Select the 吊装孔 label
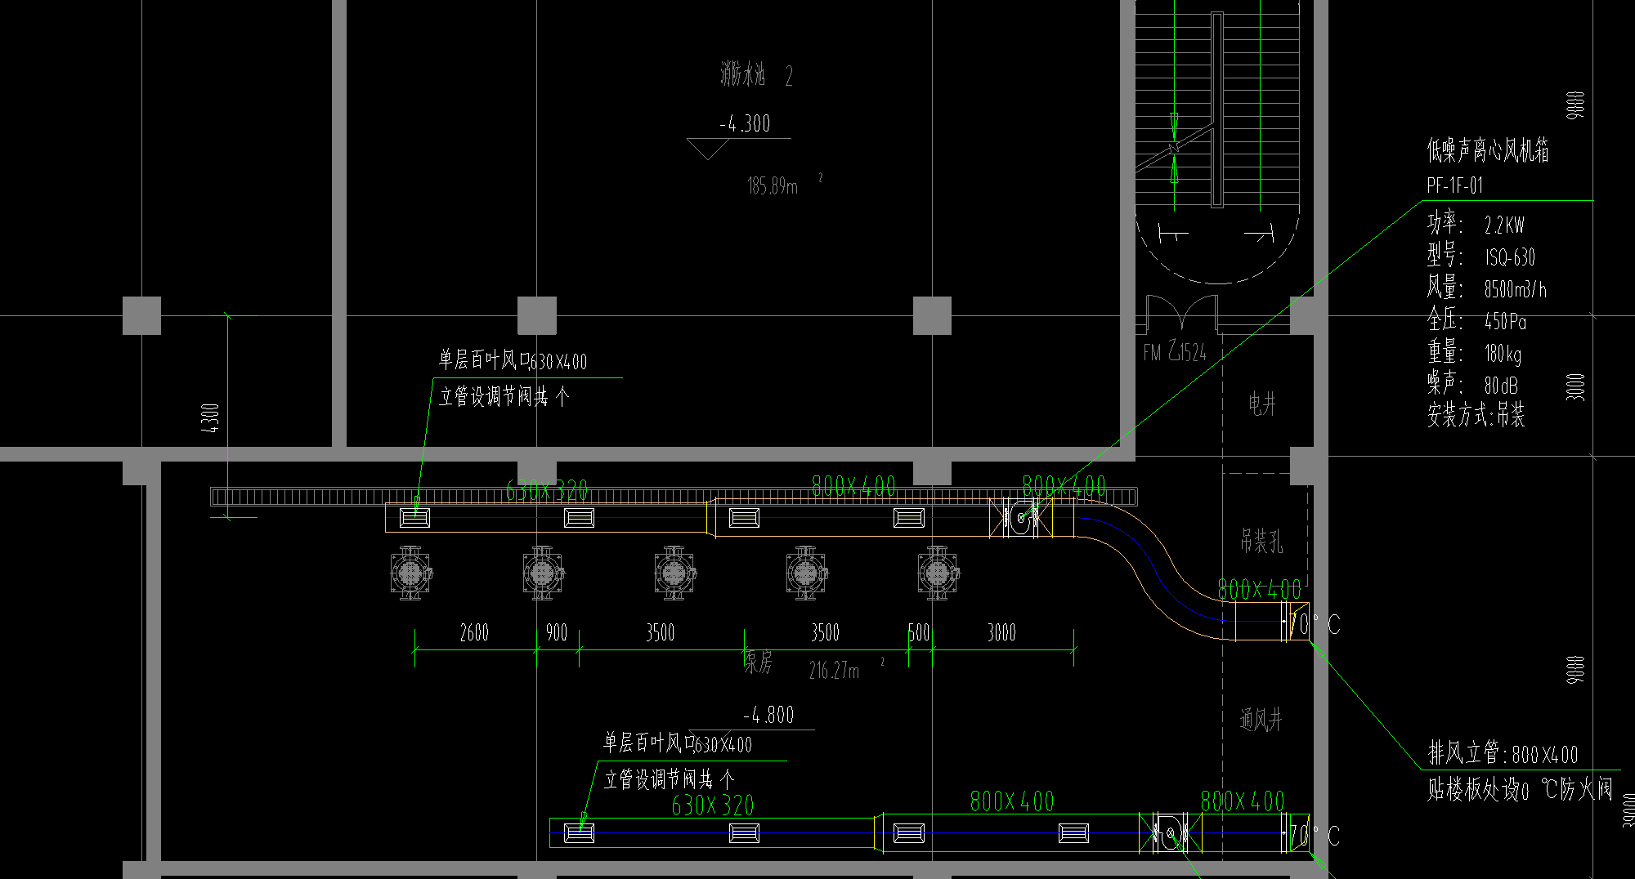This screenshot has width=1635, height=879. tap(1261, 540)
